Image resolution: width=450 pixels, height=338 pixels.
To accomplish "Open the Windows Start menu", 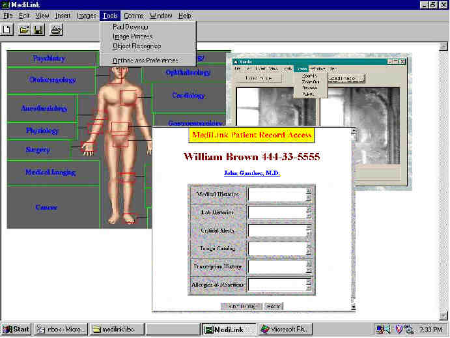I will 16,329.
